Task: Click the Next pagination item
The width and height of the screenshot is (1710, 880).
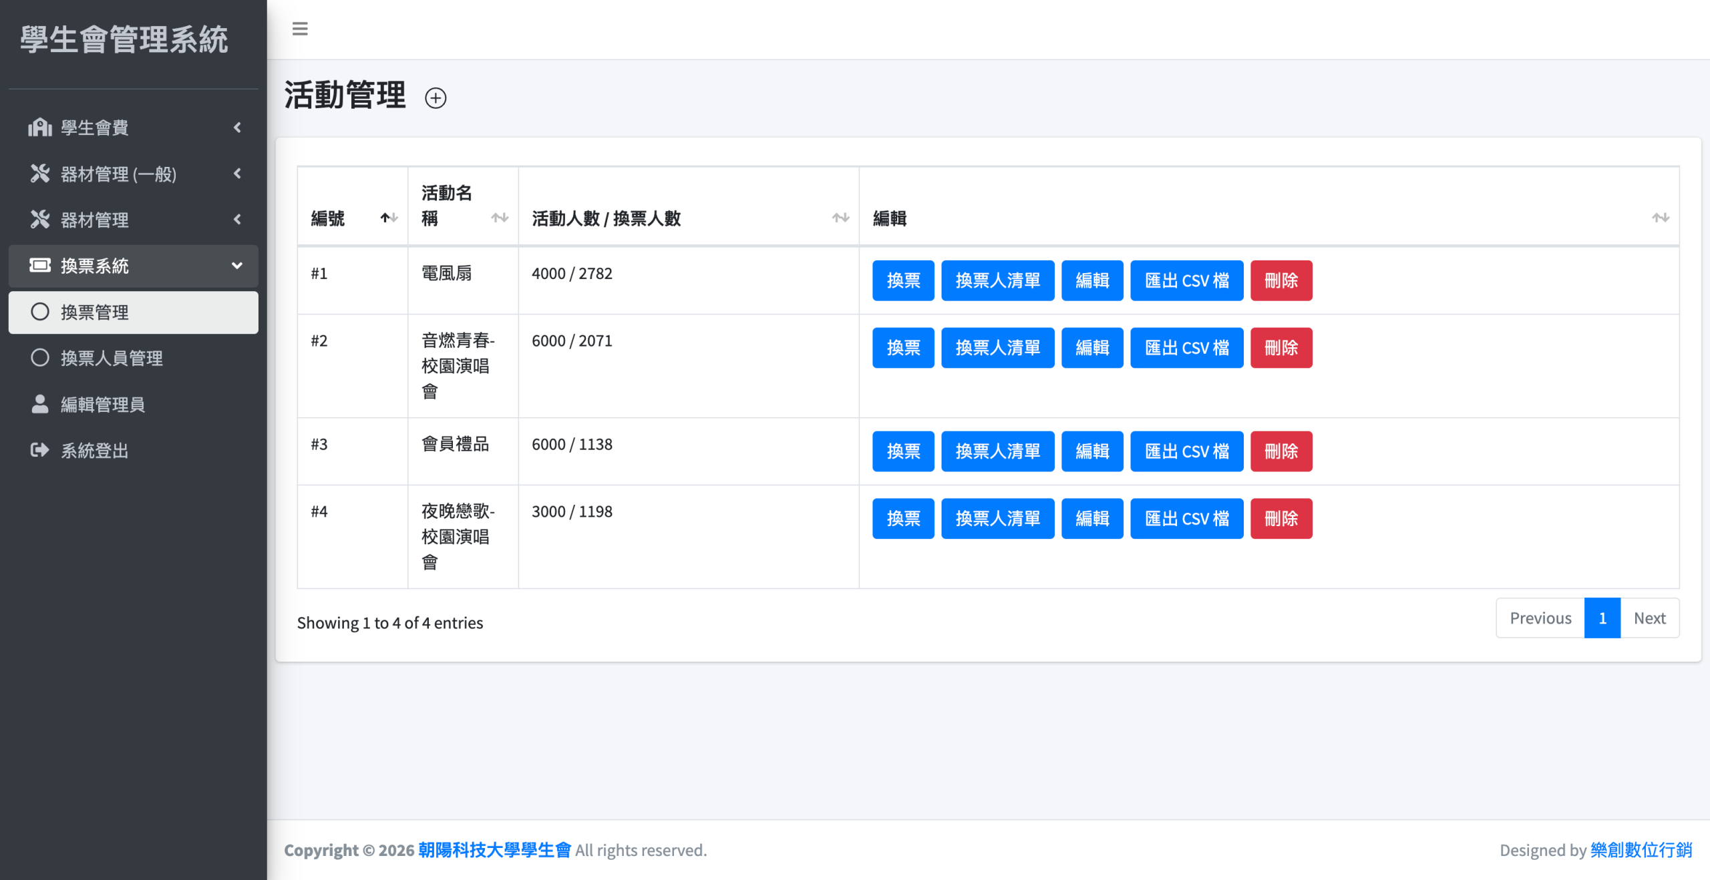Action: pos(1649,618)
